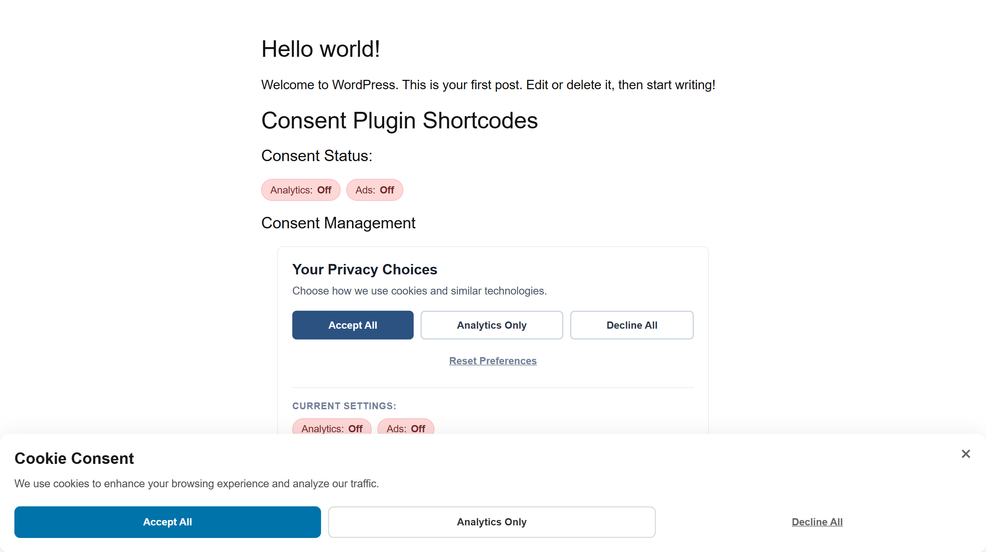Close the Cookie Consent banner
The width and height of the screenshot is (986, 552).
click(966, 453)
